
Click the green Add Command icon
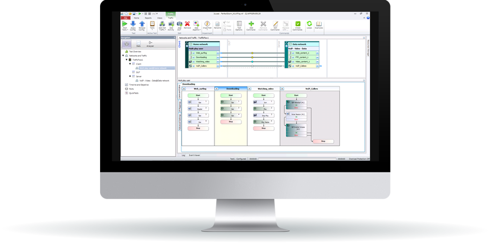click(251, 24)
